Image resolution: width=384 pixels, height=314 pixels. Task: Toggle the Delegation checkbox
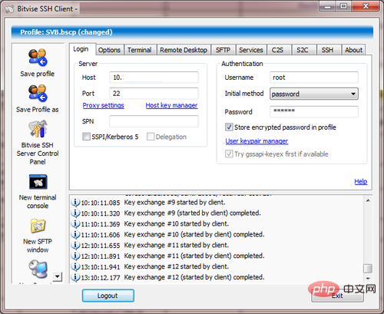coord(151,137)
